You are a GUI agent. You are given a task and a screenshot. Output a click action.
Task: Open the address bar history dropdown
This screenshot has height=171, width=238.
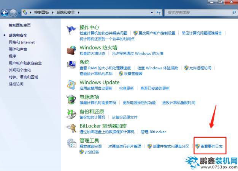pyautogui.click(x=152, y=12)
